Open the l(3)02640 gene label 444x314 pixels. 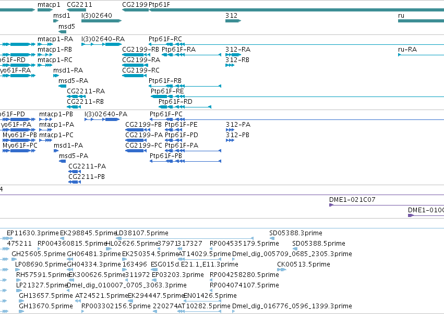click(x=97, y=16)
